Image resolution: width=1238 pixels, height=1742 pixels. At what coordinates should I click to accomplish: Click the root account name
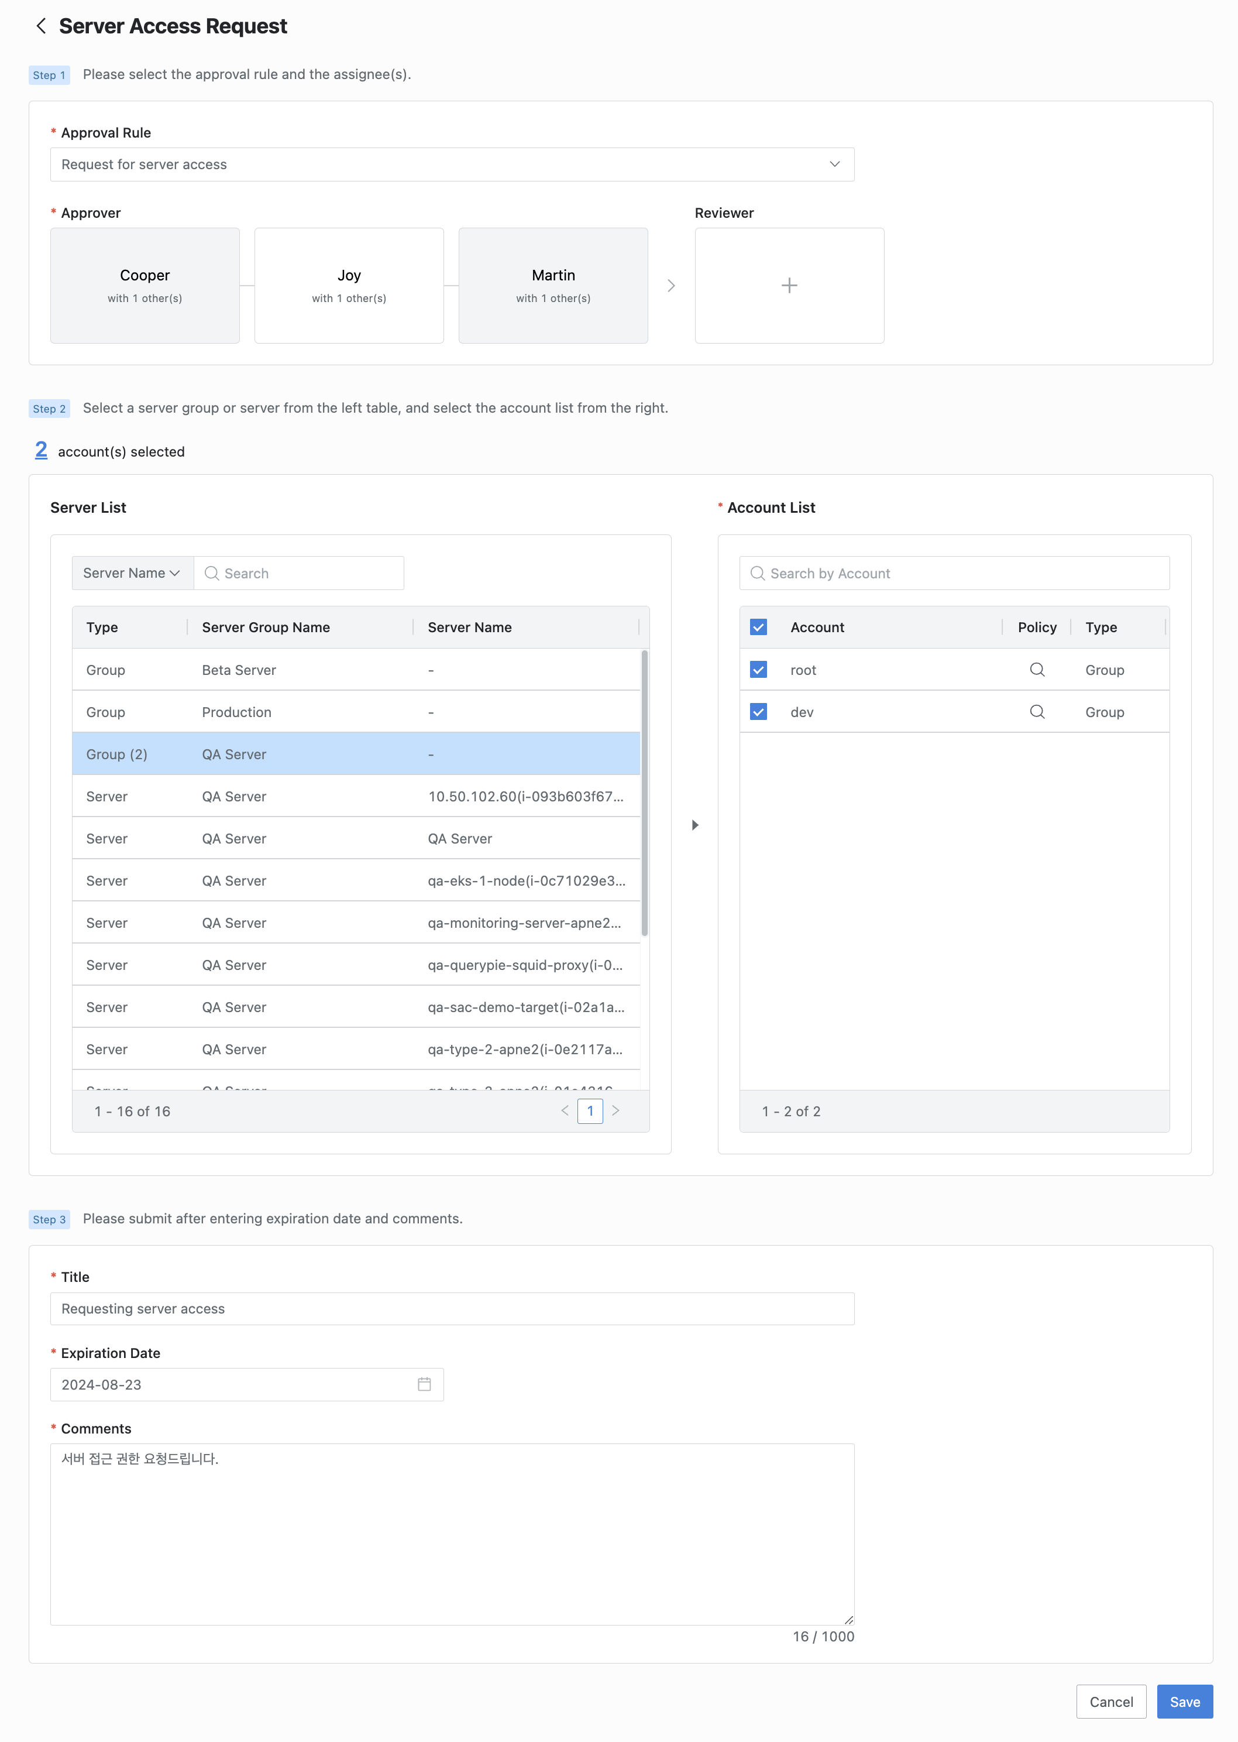click(803, 670)
